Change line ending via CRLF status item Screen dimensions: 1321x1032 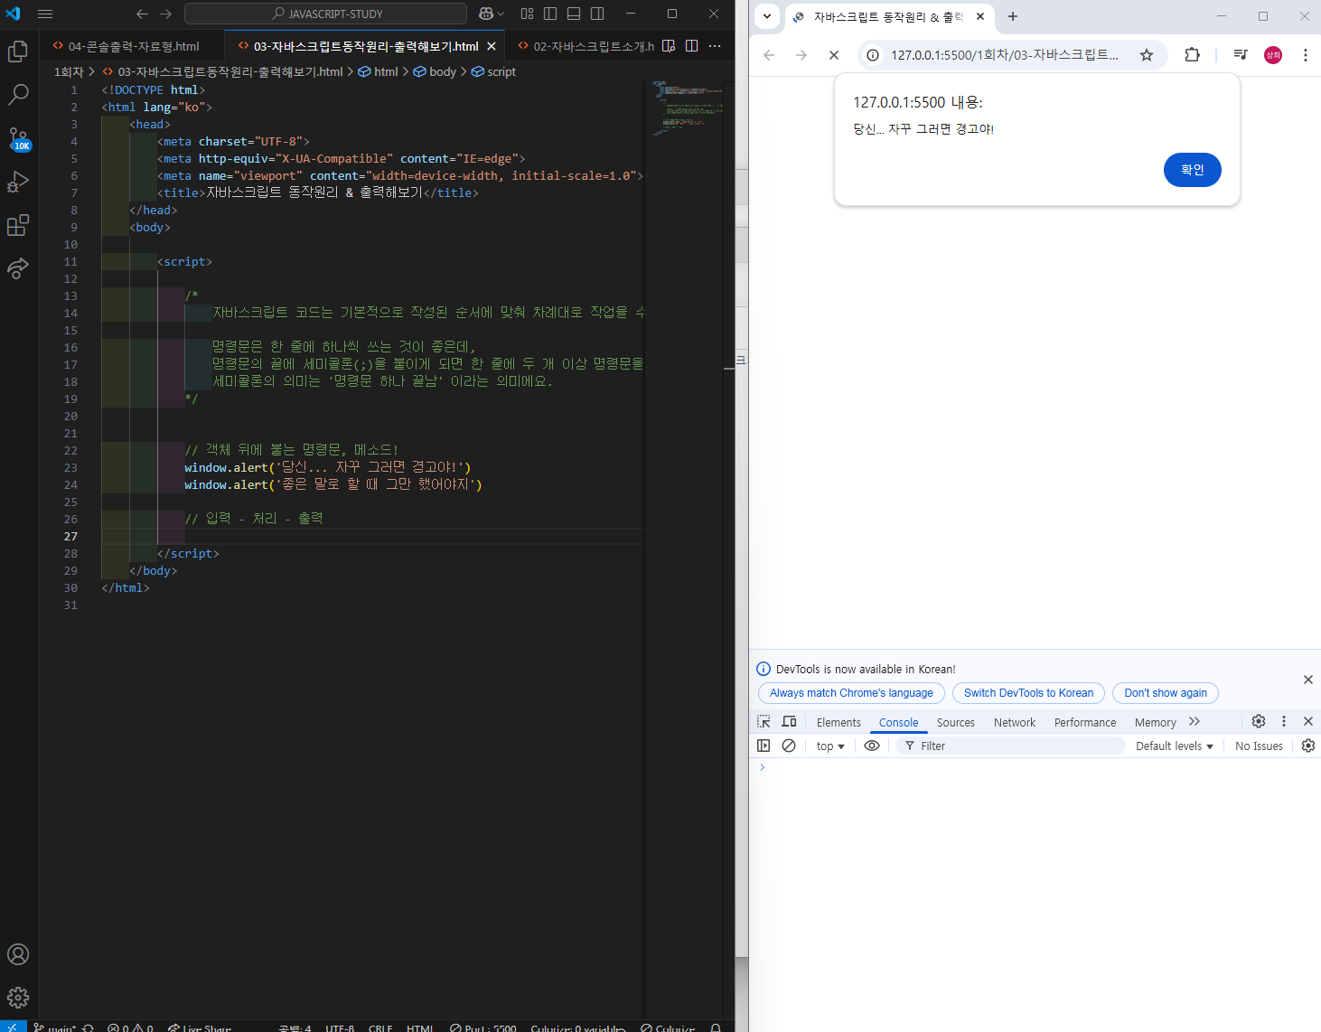coord(380,1027)
